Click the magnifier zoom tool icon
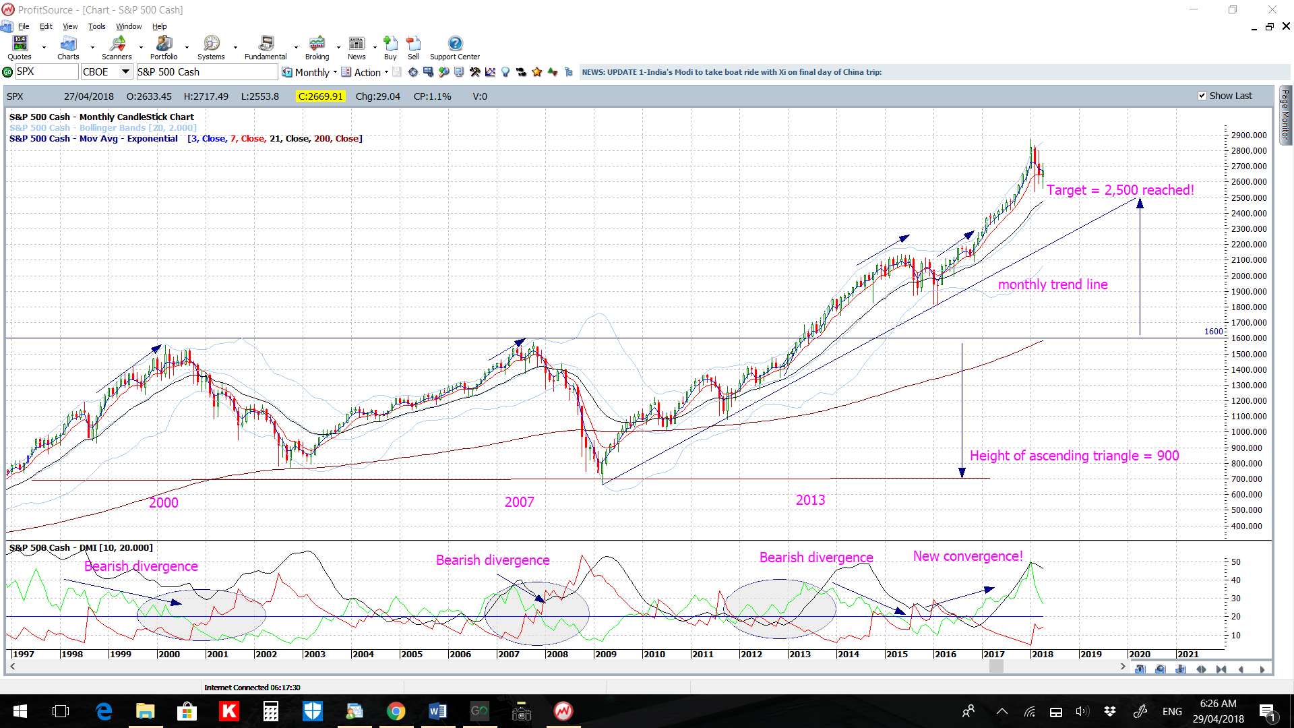The height and width of the screenshot is (728, 1294). [444, 72]
